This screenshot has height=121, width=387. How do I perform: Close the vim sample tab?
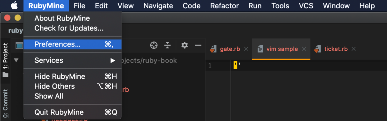304,49
